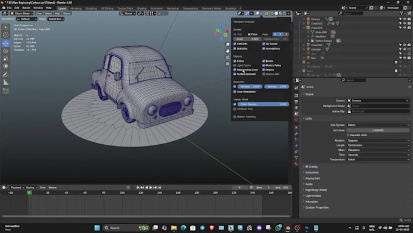The image size is (413, 233).
Task: Uncheck the Statistics overlay
Action: coord(234,49)
